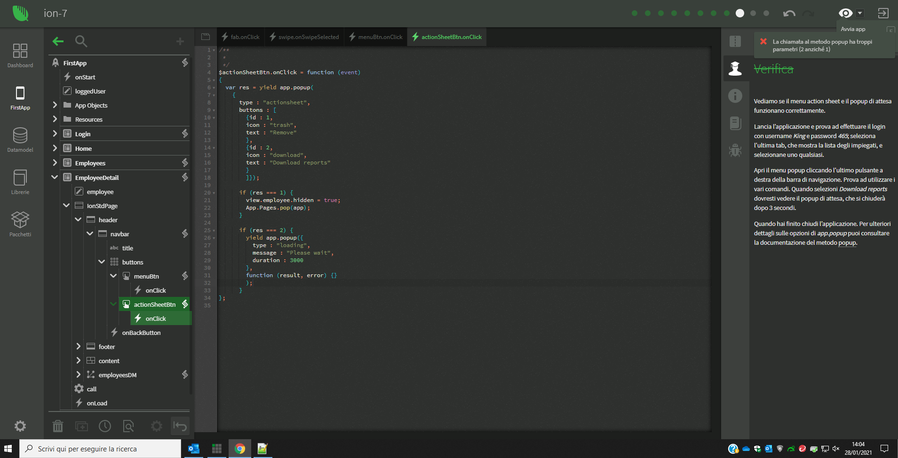
Task: Add new element with plus icon
Action: click(x=180, y=41)
